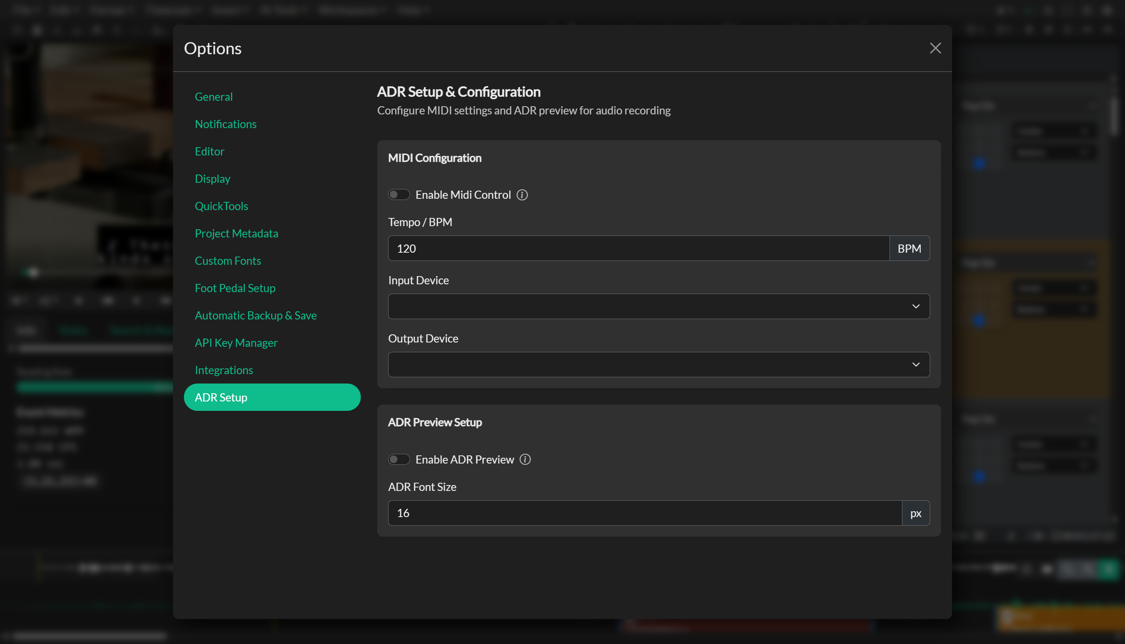Open Automatic Backup & Save settings
Screen dimensions: 1125x644
pos(256,315)
